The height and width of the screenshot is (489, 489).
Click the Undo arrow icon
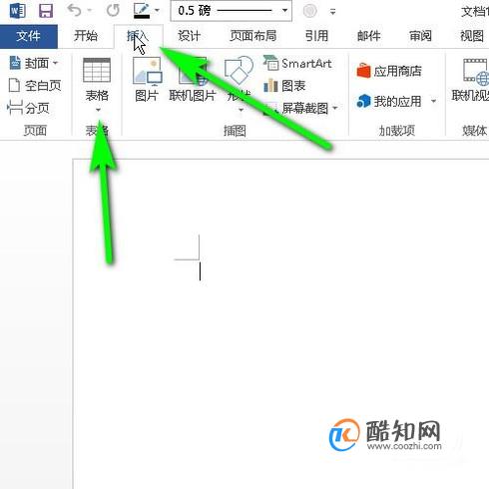pyautogui.click(x=75, y=11)
